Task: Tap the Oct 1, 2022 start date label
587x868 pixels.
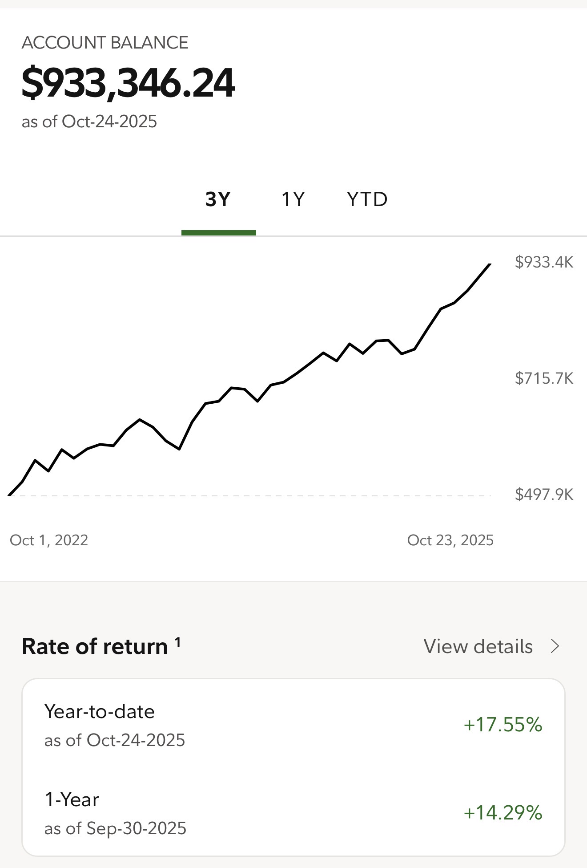Action: tap(49, 540)
